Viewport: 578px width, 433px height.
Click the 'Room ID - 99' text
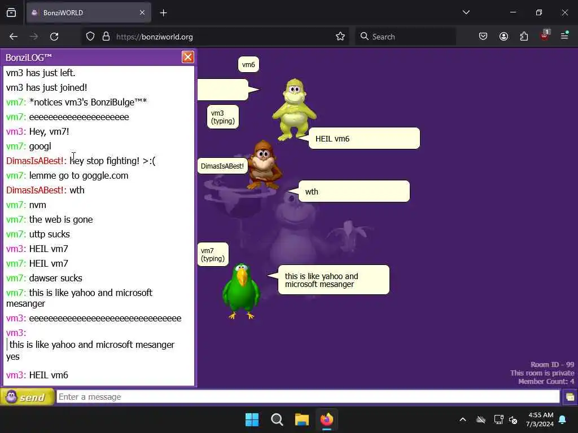pos(552,365)
